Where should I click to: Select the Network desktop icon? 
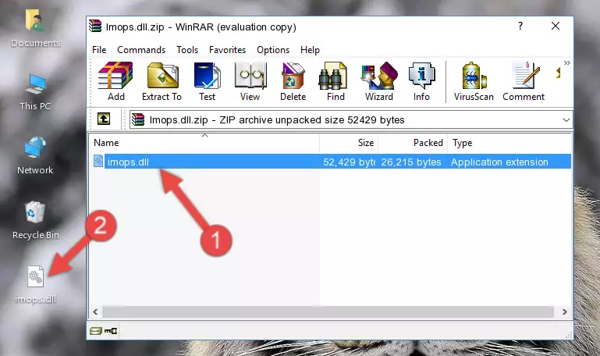(35, 155)
